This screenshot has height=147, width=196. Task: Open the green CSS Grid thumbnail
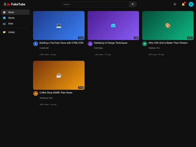coord(168,25)
